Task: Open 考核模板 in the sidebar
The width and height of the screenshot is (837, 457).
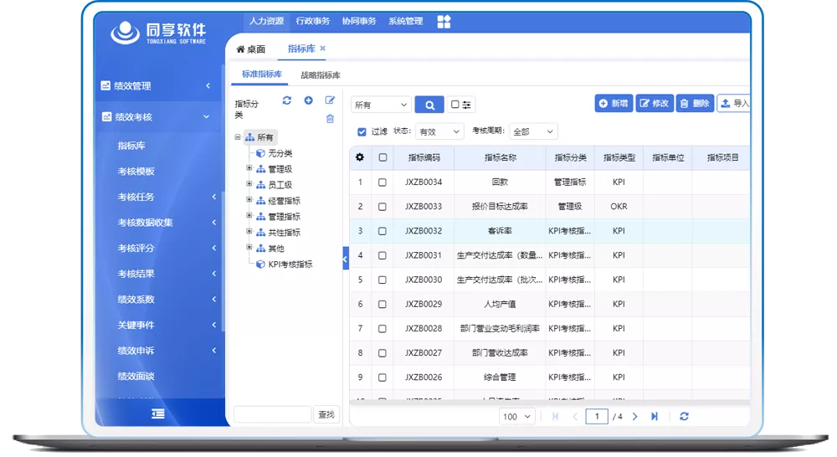Action: pyautogui.click(x=136, y=172)
